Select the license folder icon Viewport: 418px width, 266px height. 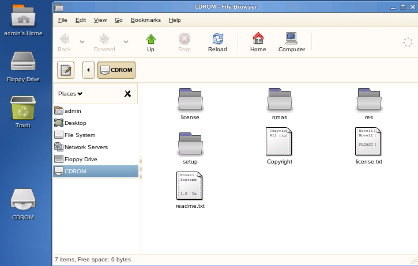point(190,99)
